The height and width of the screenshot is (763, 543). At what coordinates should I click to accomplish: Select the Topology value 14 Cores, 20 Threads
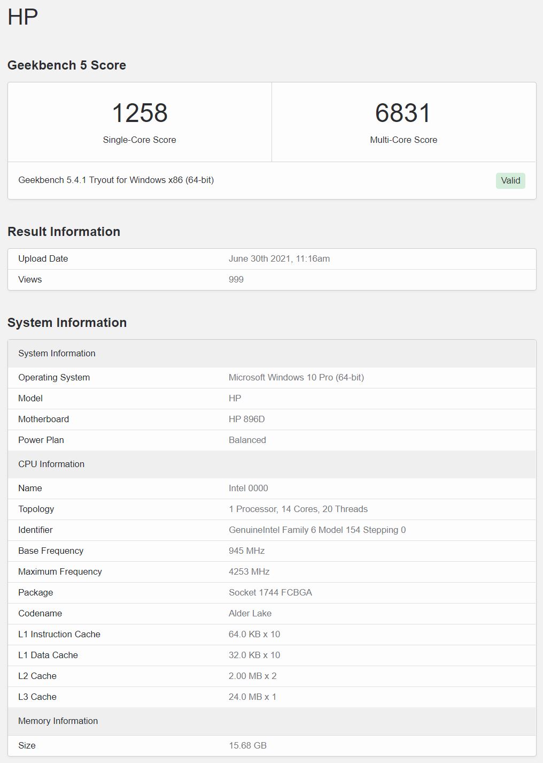(x=298, y=509)
